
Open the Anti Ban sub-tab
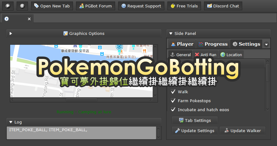click(206, 55)
